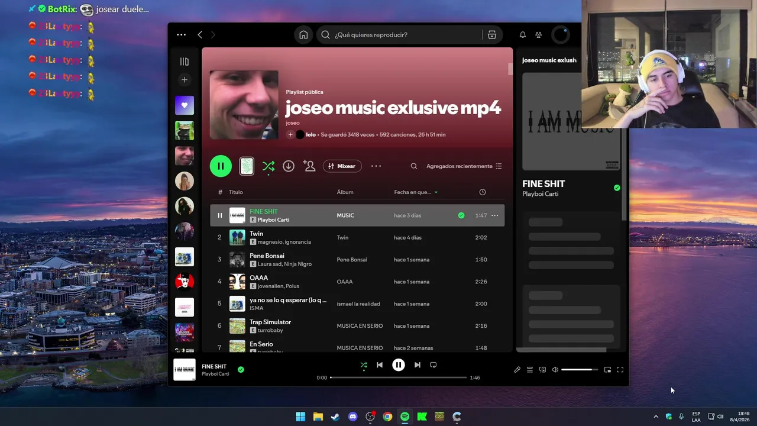757x426 pixels.
Task: Click the Mixear button
Action: 342,166
